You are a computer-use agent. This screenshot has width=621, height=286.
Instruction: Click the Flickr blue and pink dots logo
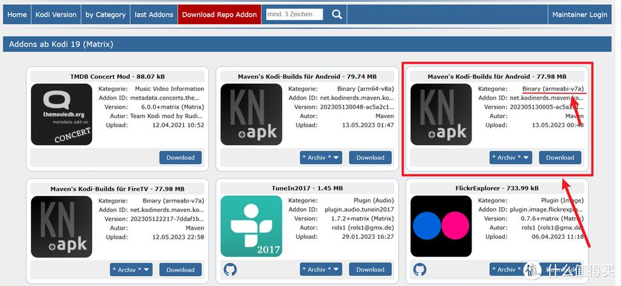(x=441, y=226)
